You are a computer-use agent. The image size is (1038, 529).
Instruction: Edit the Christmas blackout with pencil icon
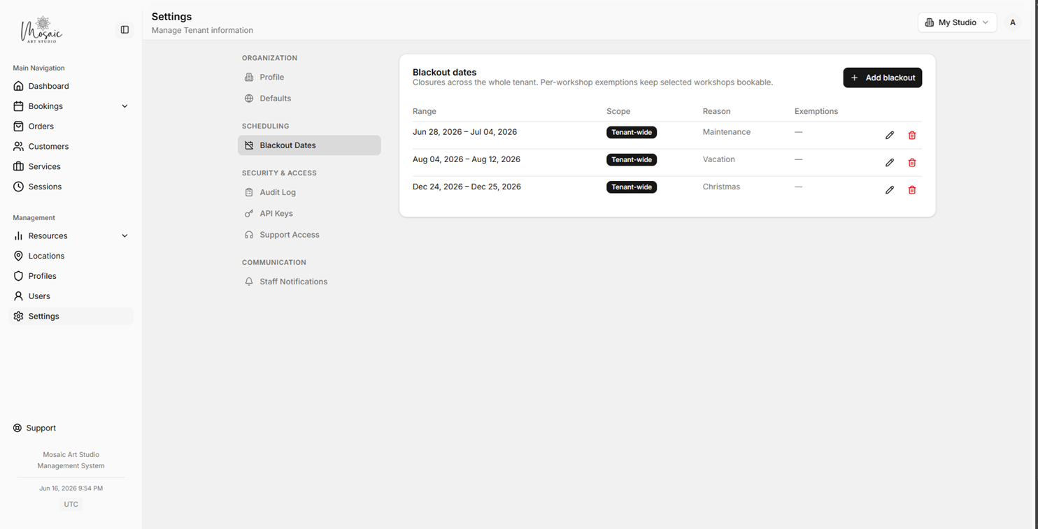point(890,189)
